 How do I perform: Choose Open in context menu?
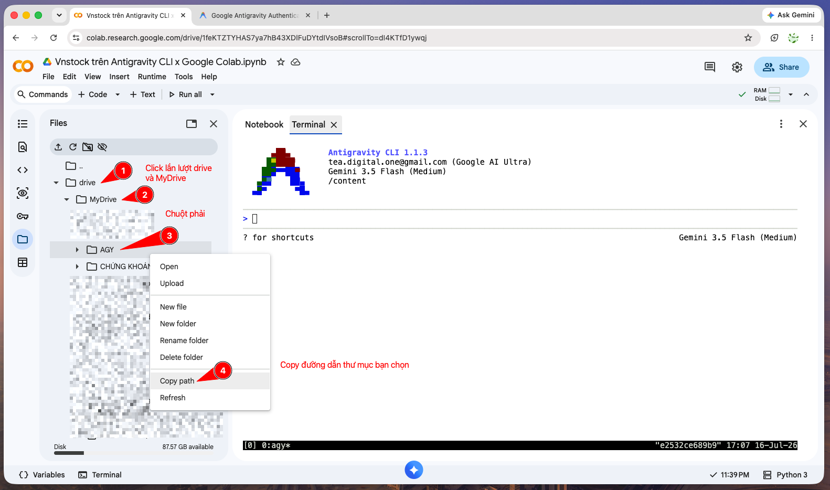(210, 267)
